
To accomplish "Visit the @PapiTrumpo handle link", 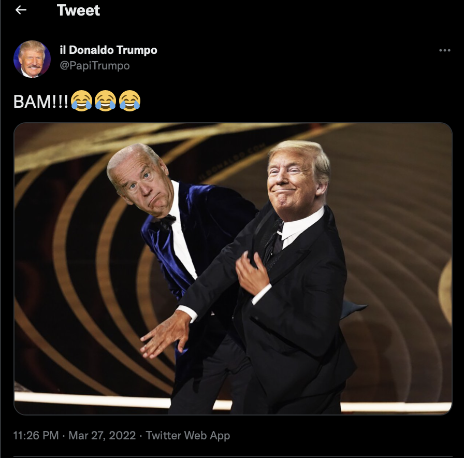I will (x=95, y=65).
